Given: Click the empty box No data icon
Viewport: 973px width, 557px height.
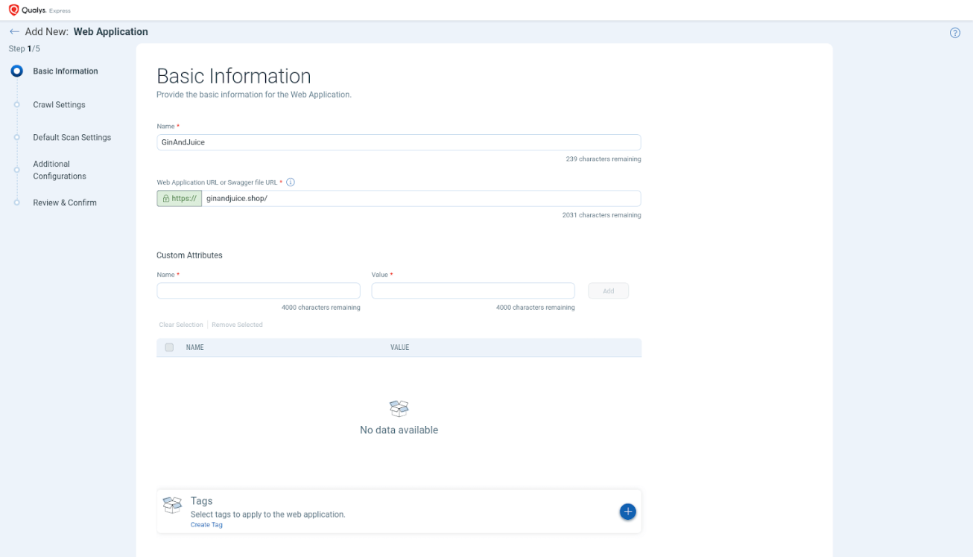Looking at the screenshot, I should (399, 408).
